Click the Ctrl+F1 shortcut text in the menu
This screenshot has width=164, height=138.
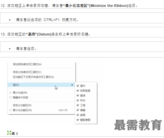point(63,110)
